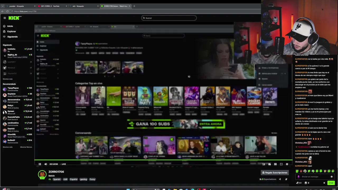Screen dimensions: 338x190
Task: Open the follow/user icon beside share
Action: point(286,179)
